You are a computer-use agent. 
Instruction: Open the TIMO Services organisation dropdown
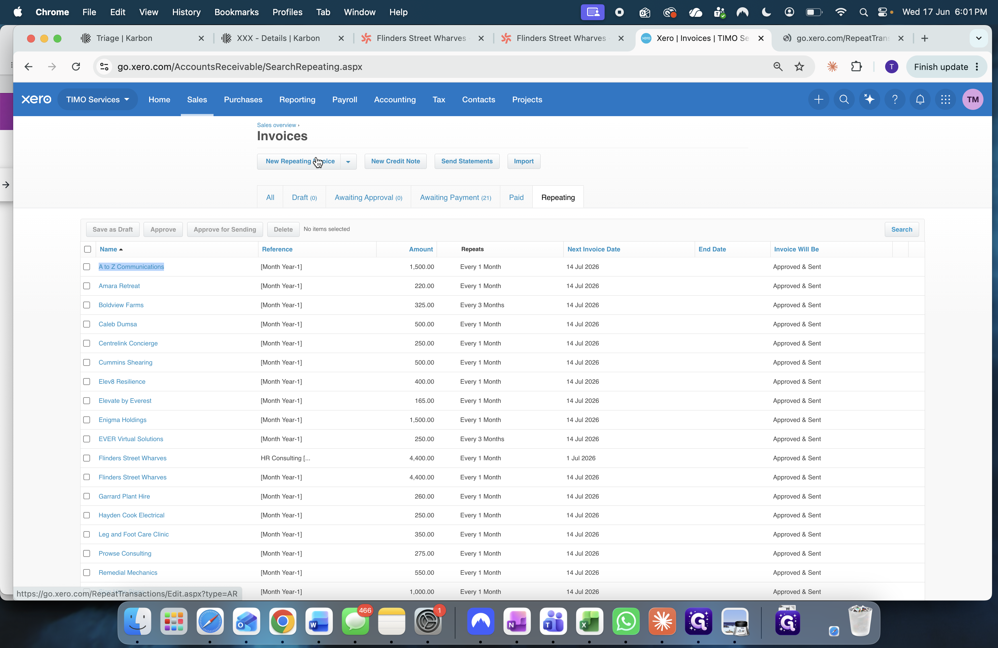pyautogui.click(x=97, y=99)
